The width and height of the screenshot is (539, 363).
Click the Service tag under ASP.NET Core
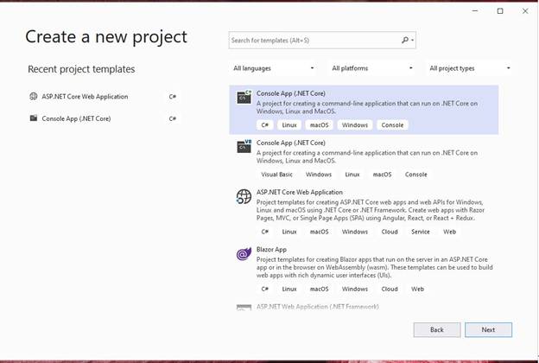[421, 232]
